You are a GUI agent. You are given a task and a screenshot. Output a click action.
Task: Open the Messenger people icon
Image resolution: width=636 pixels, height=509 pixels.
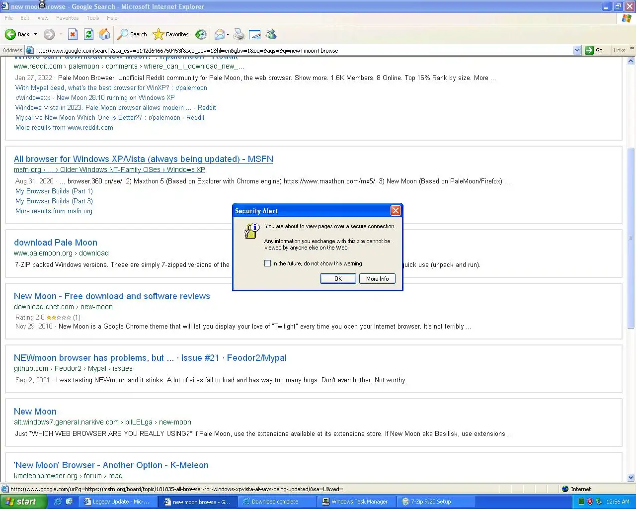pos(271,34)
